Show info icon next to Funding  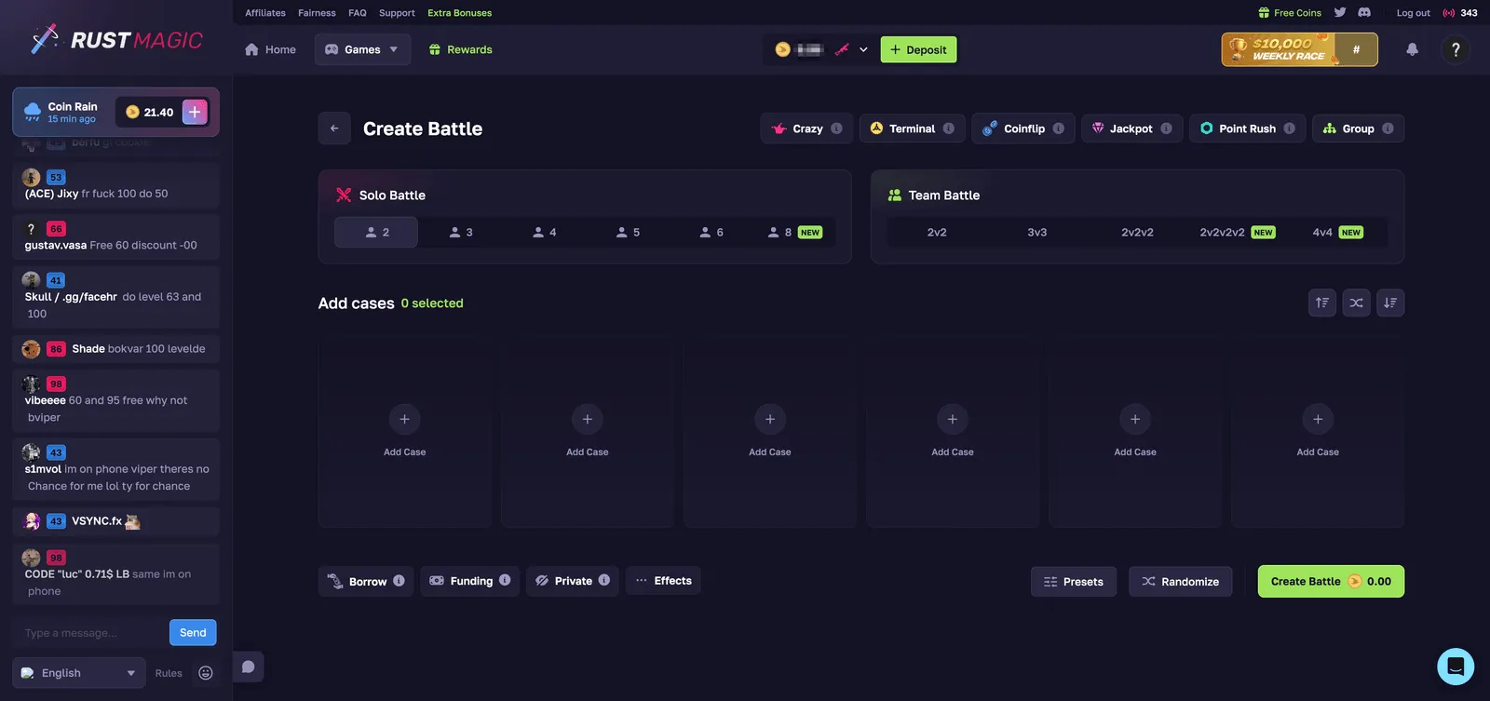tap(505, 580)
